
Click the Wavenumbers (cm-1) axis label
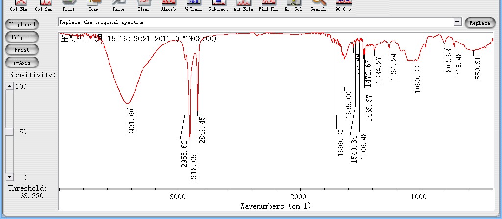point(276,206)
